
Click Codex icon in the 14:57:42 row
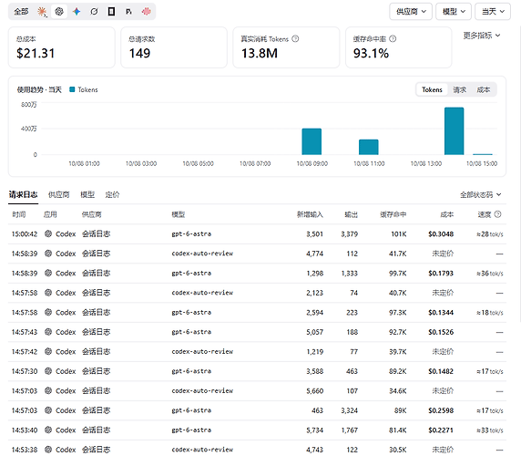[x=48, y=351]
